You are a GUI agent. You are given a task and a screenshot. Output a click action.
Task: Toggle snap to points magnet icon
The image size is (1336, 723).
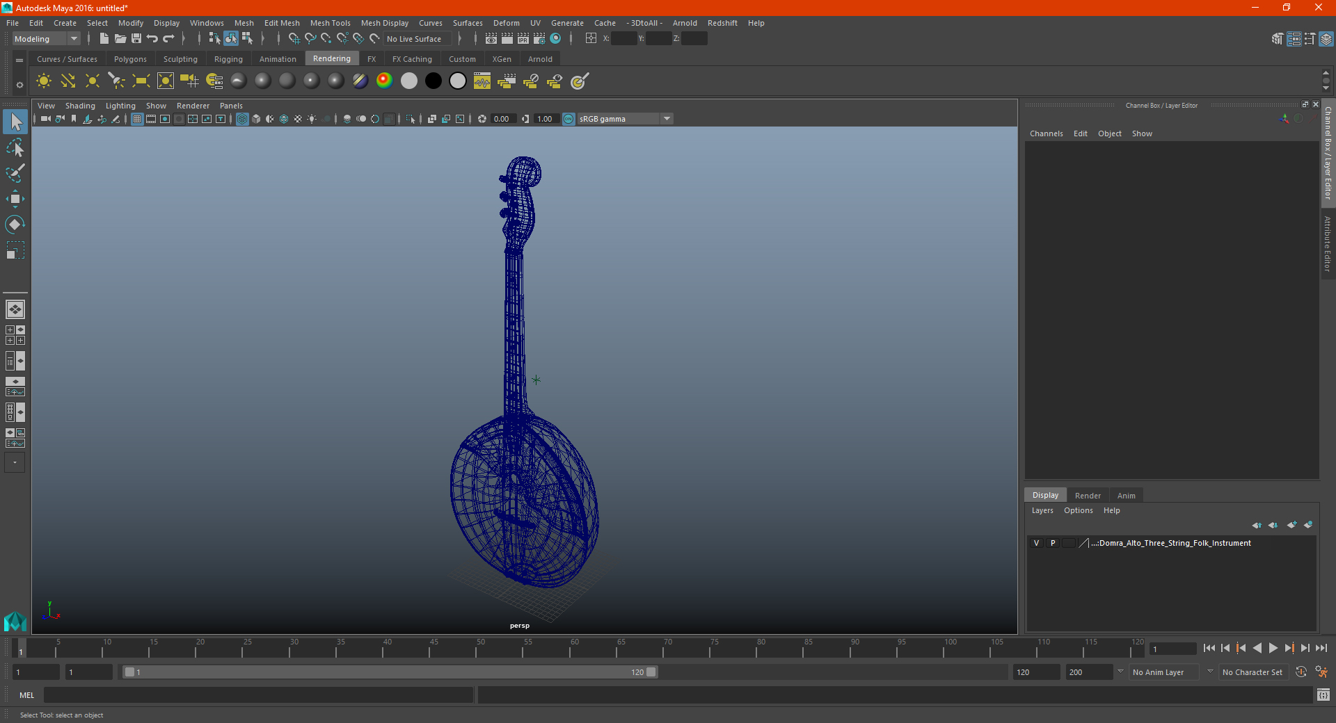pos(326,39)
